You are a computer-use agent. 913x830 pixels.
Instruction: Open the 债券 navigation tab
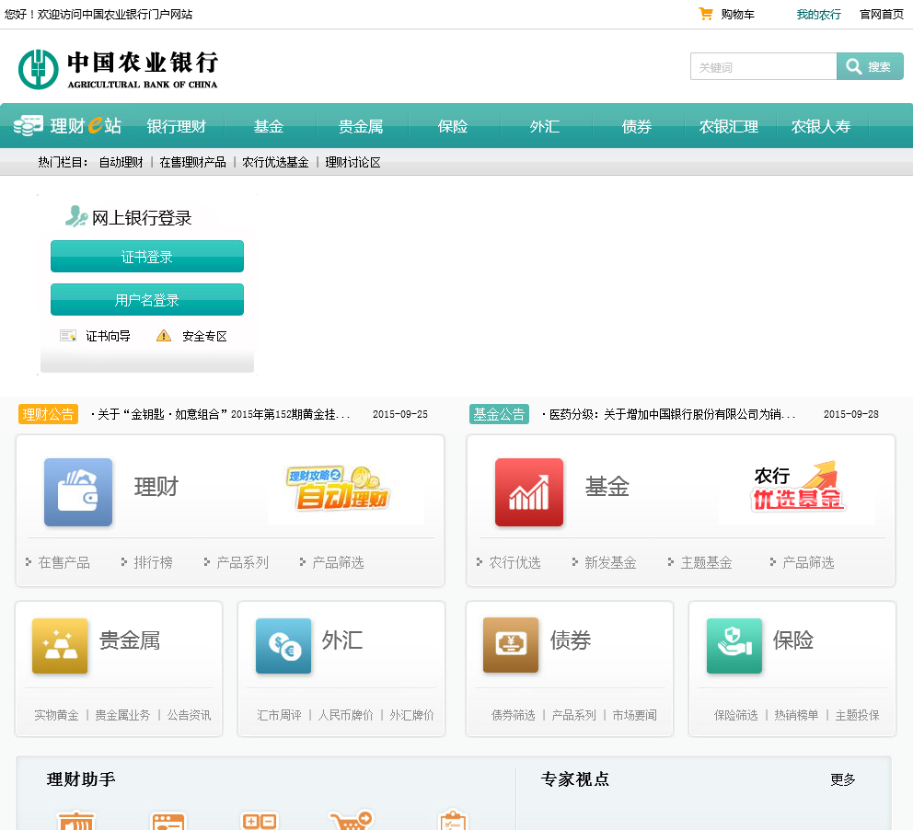tap(636, 126)
